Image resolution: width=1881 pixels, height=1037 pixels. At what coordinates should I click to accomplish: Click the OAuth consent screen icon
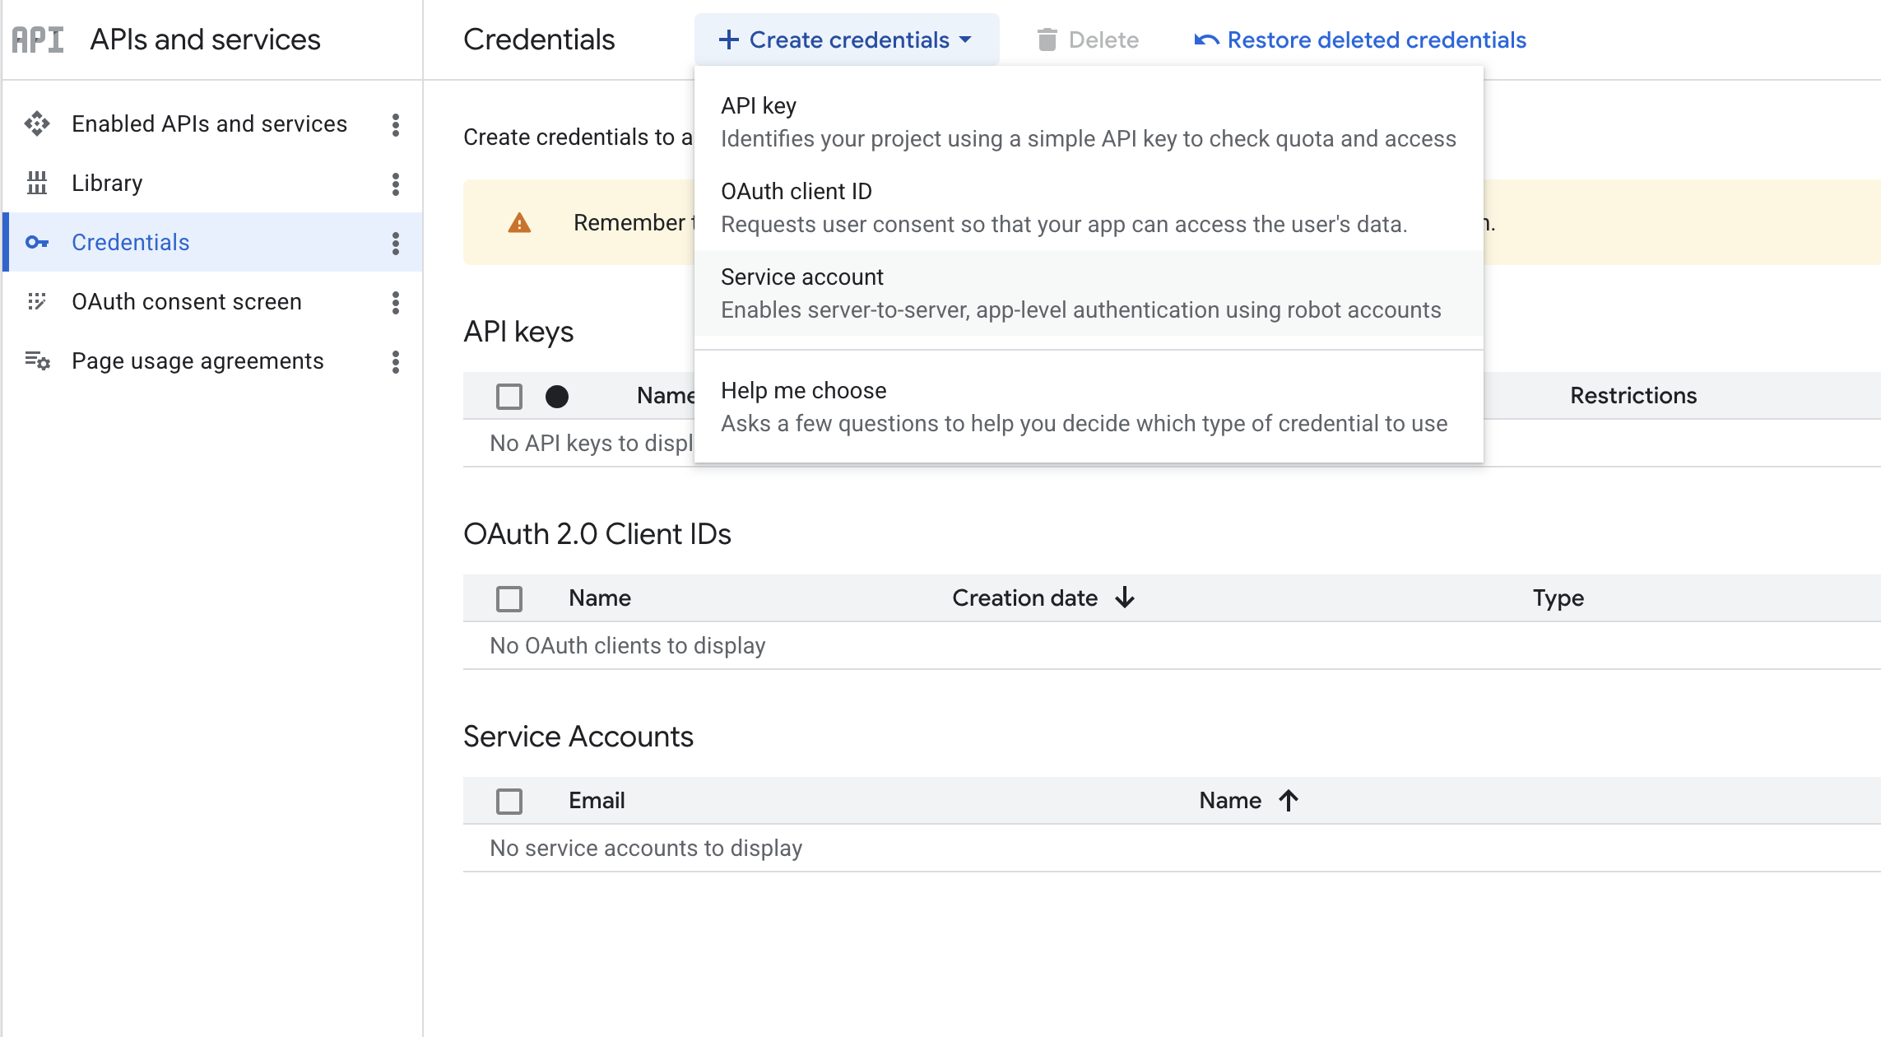click(x=37, y=301)
